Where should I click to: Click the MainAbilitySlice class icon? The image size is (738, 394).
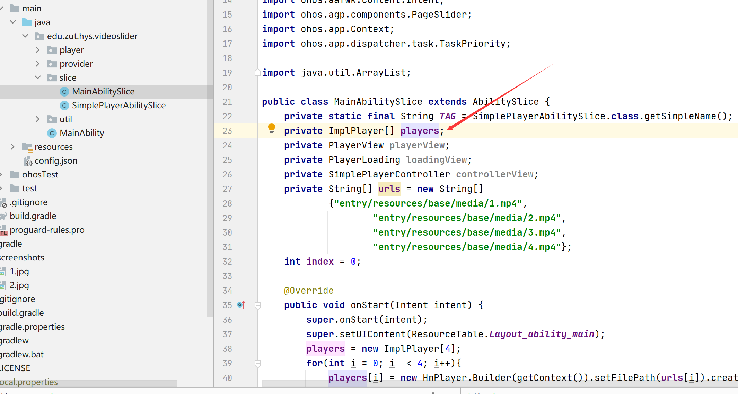tap(64, 91)
